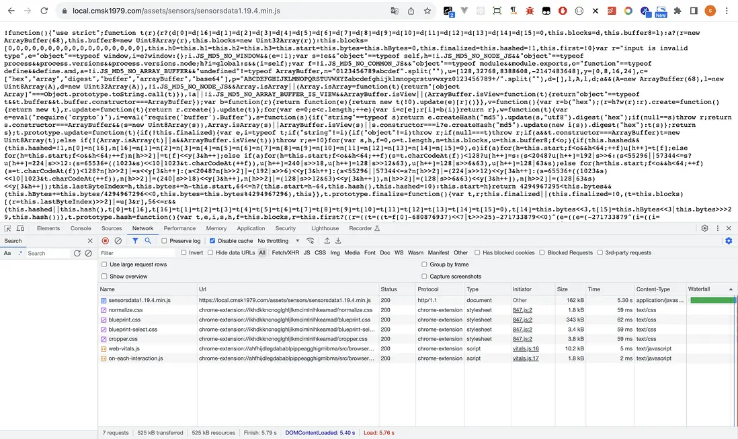The height and width of the screenshot is (439, 738).
Task: Open the Extensions puzzle menu
Action: 678,11
